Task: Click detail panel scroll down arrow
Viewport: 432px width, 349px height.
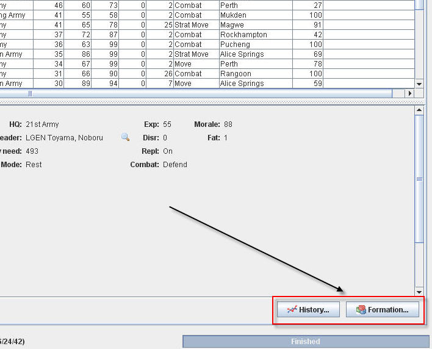Action: pos(419,292)
